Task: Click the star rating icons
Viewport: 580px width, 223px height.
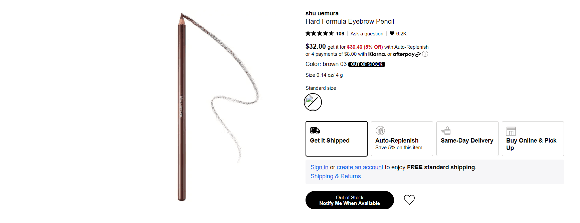Action: pyautogui.click(x=320, y=33)
